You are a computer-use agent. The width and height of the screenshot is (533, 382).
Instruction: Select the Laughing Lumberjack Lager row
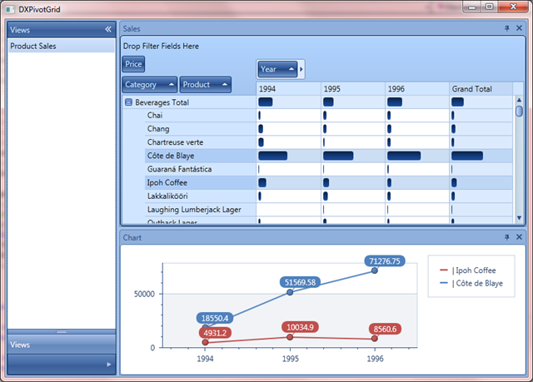[x=201, y=210]
